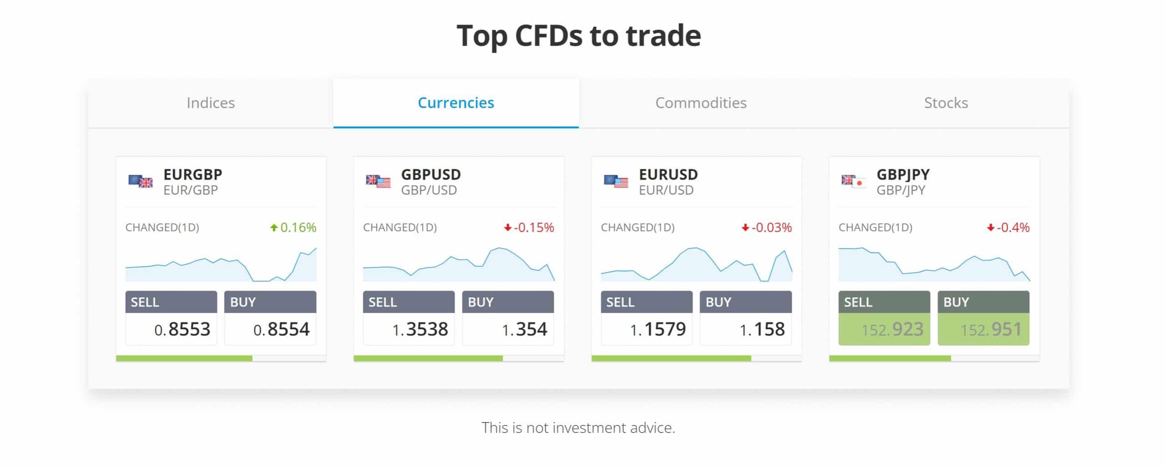
Task: Go to the Stocks tab
Action: [x=946, y=103]
